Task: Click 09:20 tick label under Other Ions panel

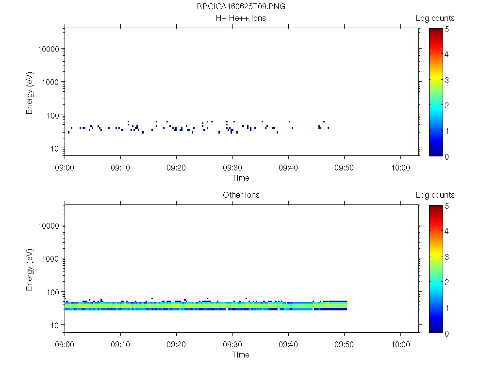Action: (176, 344)
